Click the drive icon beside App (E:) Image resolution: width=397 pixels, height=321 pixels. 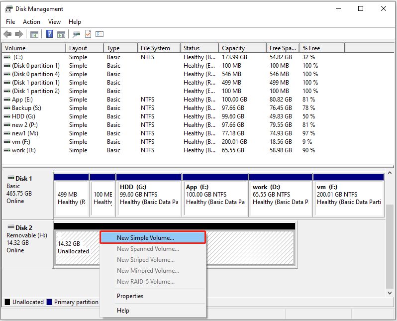tap(7, 100)
